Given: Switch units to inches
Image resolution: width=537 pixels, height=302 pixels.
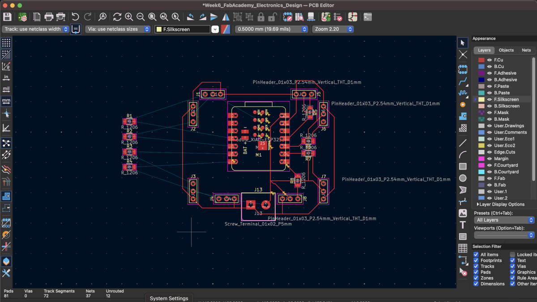Looking at the screenshot, I should point(6,77).
